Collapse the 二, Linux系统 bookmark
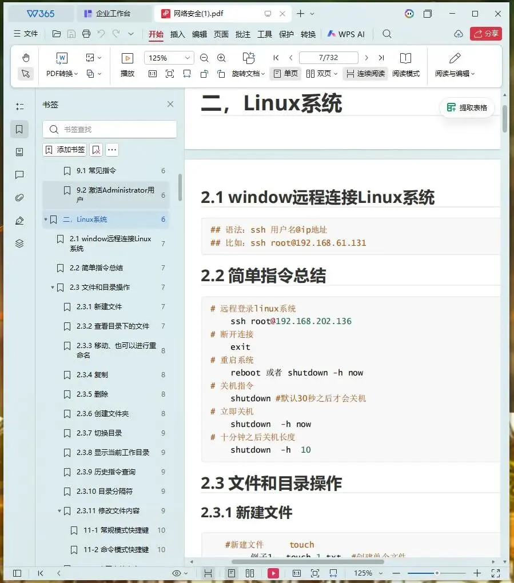 (46, 219)
